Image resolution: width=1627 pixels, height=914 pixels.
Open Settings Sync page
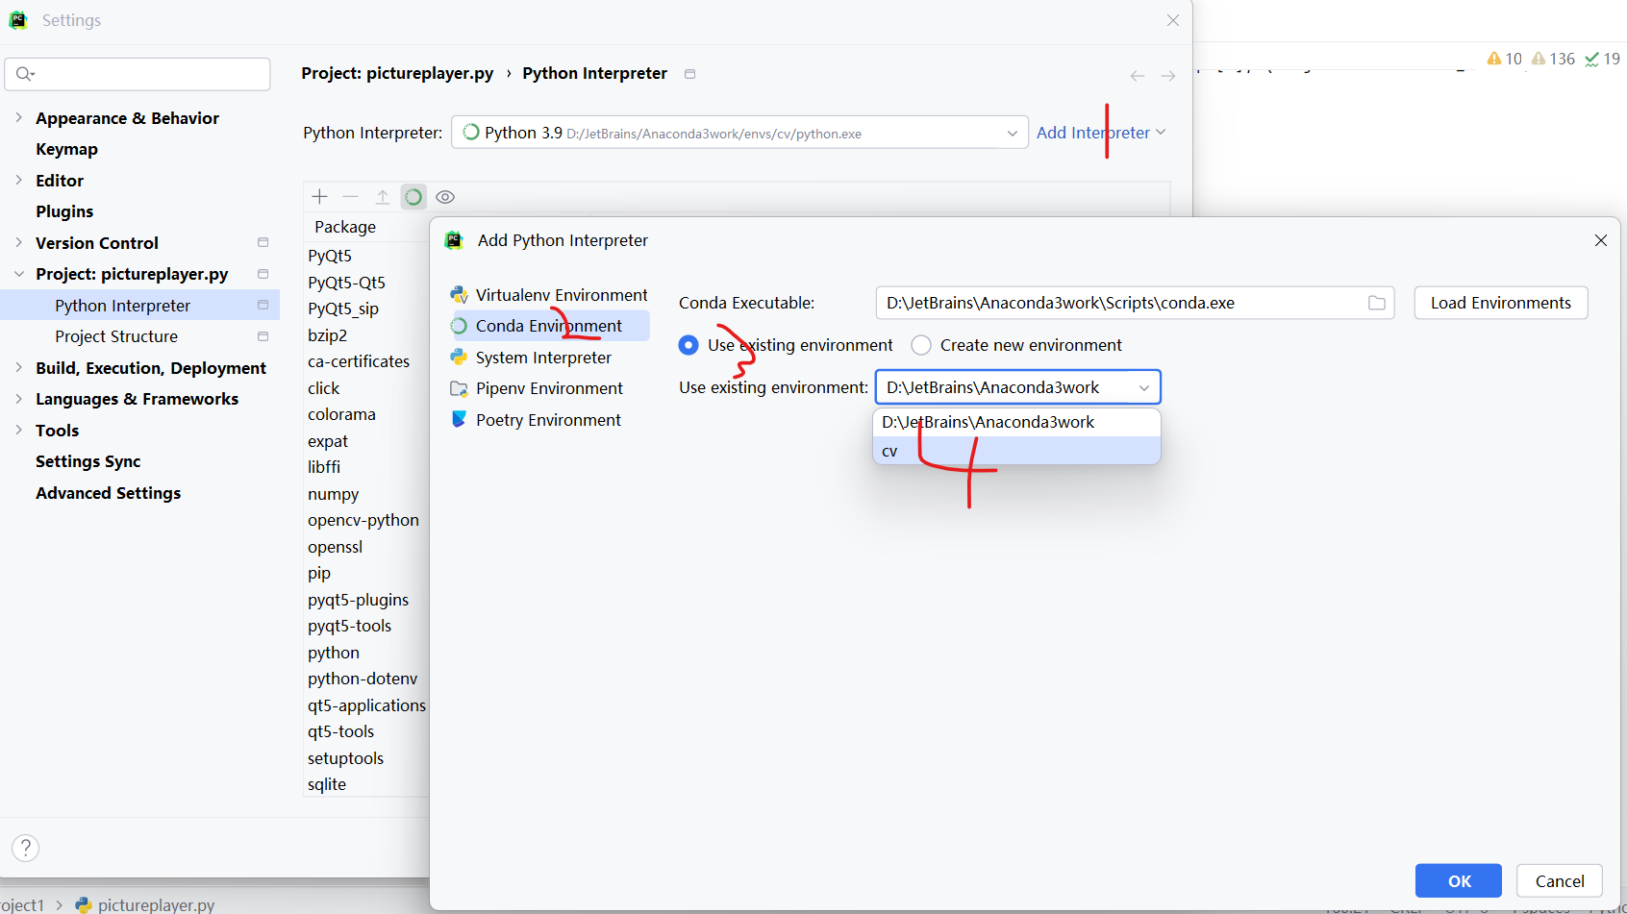88,461
